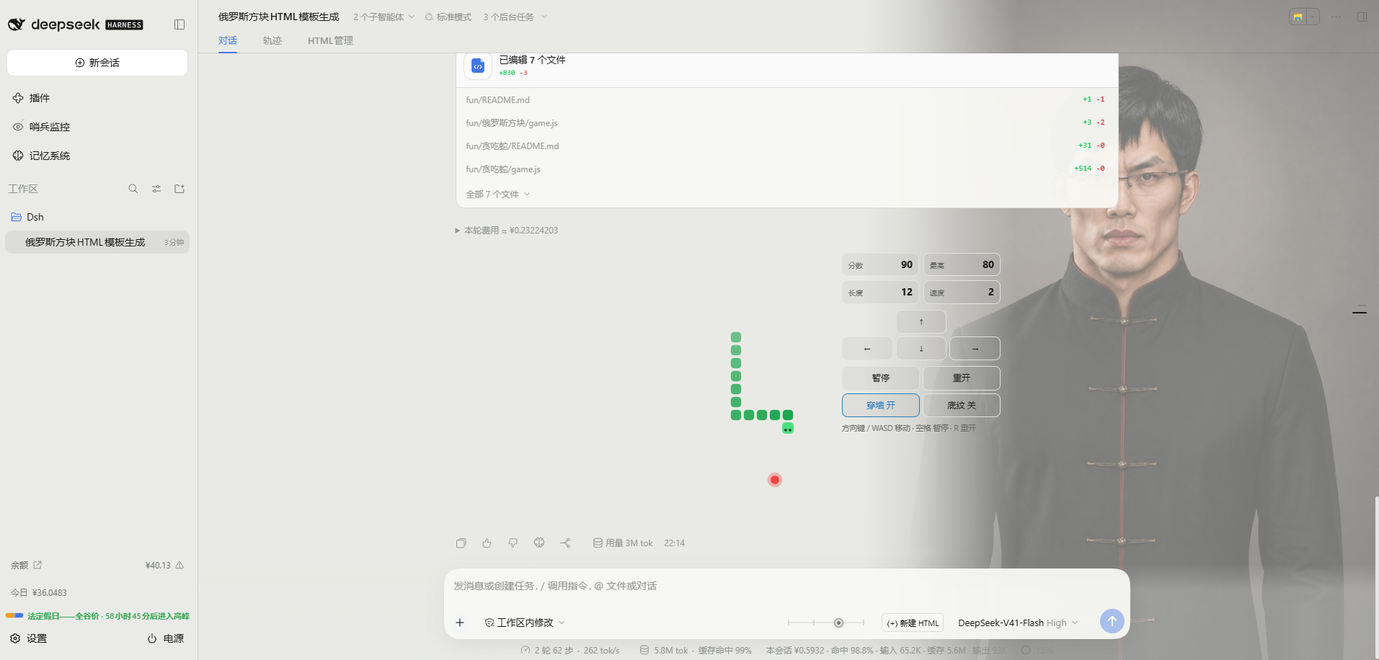The height and width of the screenshot is (660, 1379).
Task: Click holiday pricing notice 法定假日 text
Action: [108, 616]
